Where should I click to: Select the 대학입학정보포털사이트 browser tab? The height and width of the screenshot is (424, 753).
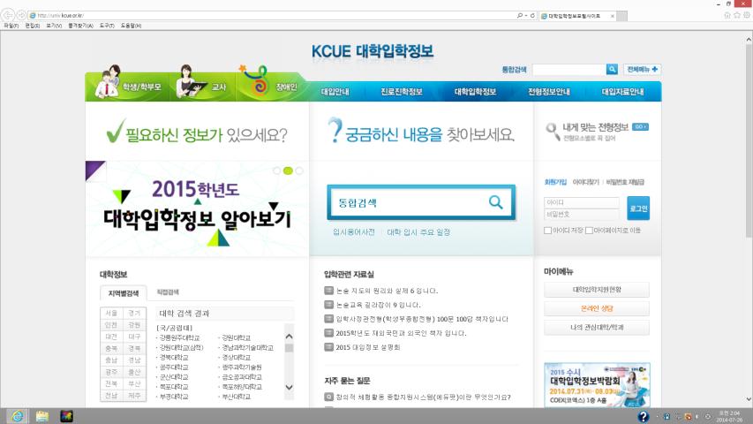click(576, 16)
